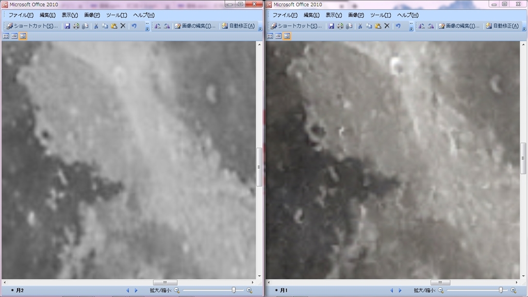The image size is (528, 297).
Task: Open ツール menu in left window
Action: coord(117,15)
